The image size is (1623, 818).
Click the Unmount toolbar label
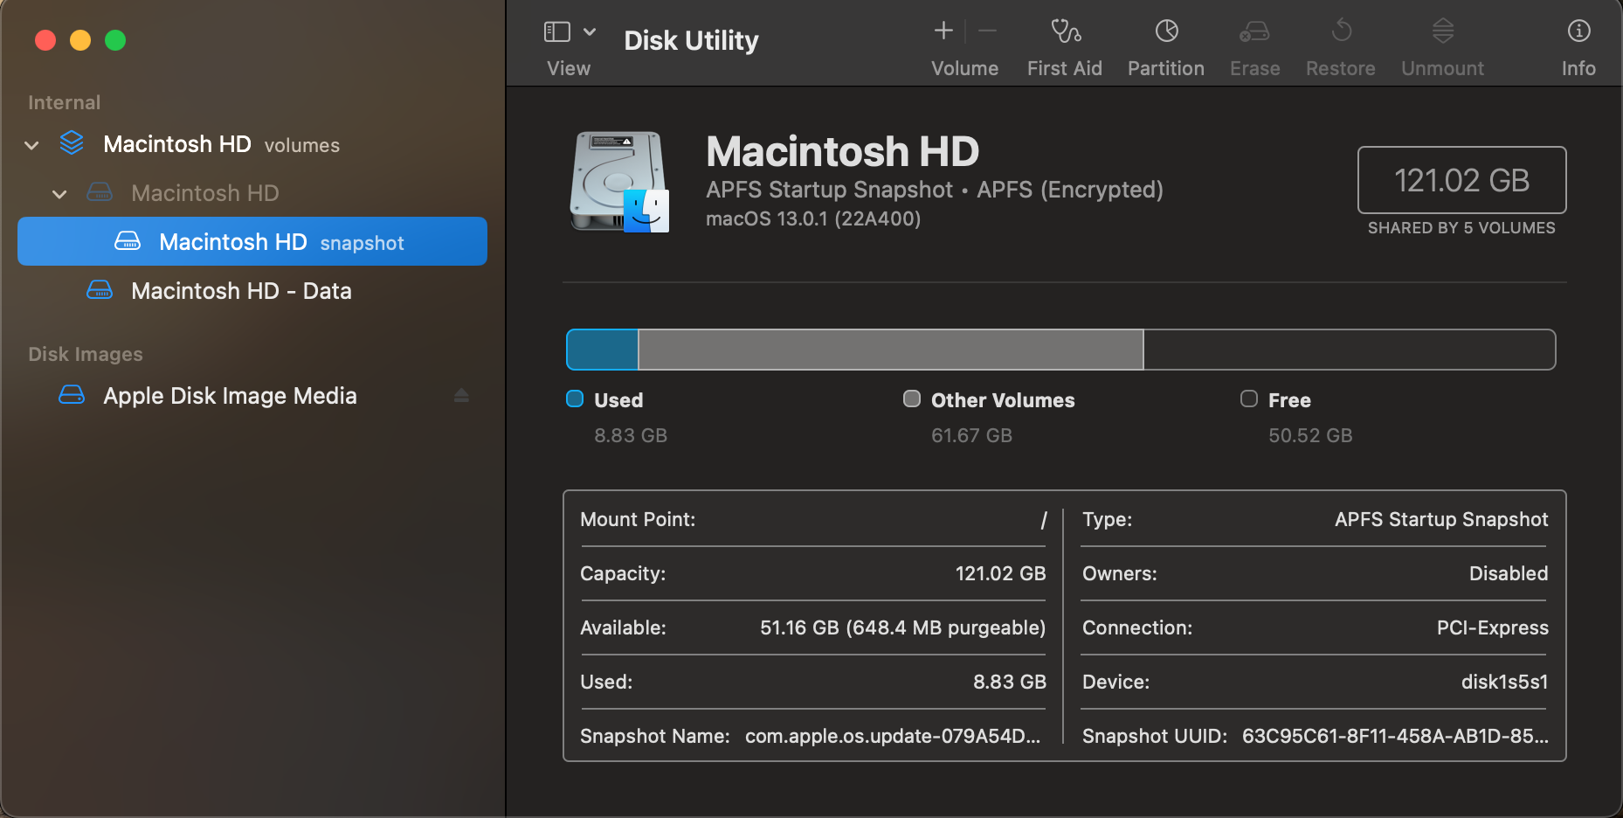[x=1442, y=68]
